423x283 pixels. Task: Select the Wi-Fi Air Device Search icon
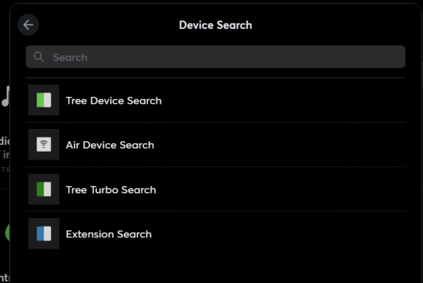point(44,144)
